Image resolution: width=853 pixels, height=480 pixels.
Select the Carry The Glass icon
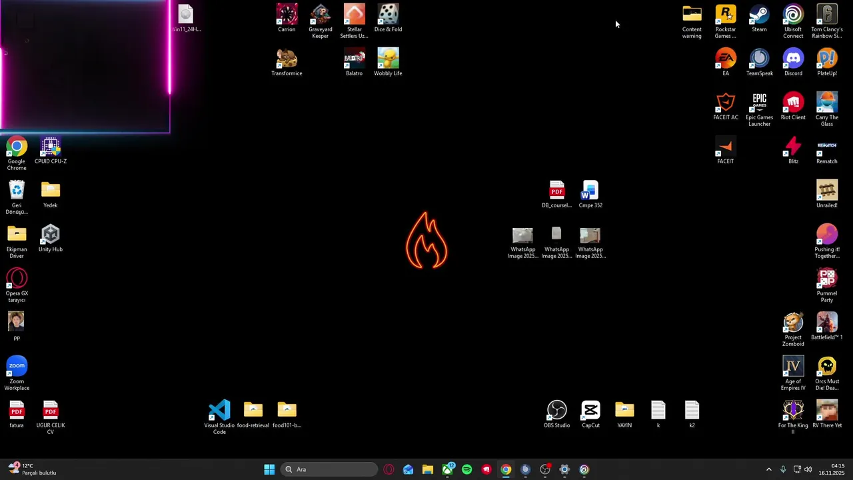tap(827, 109)
